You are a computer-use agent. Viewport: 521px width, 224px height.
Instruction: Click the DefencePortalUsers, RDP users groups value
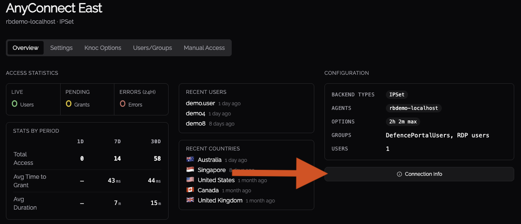tap(438, 135)
